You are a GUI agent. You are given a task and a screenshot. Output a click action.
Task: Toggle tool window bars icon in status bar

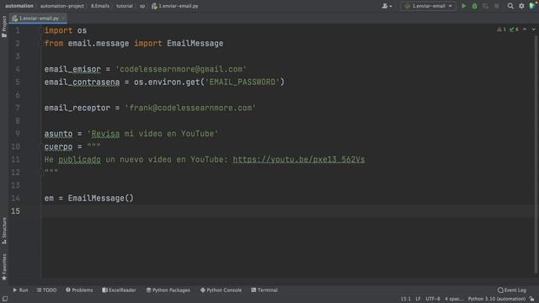click(x=5, y=299)
